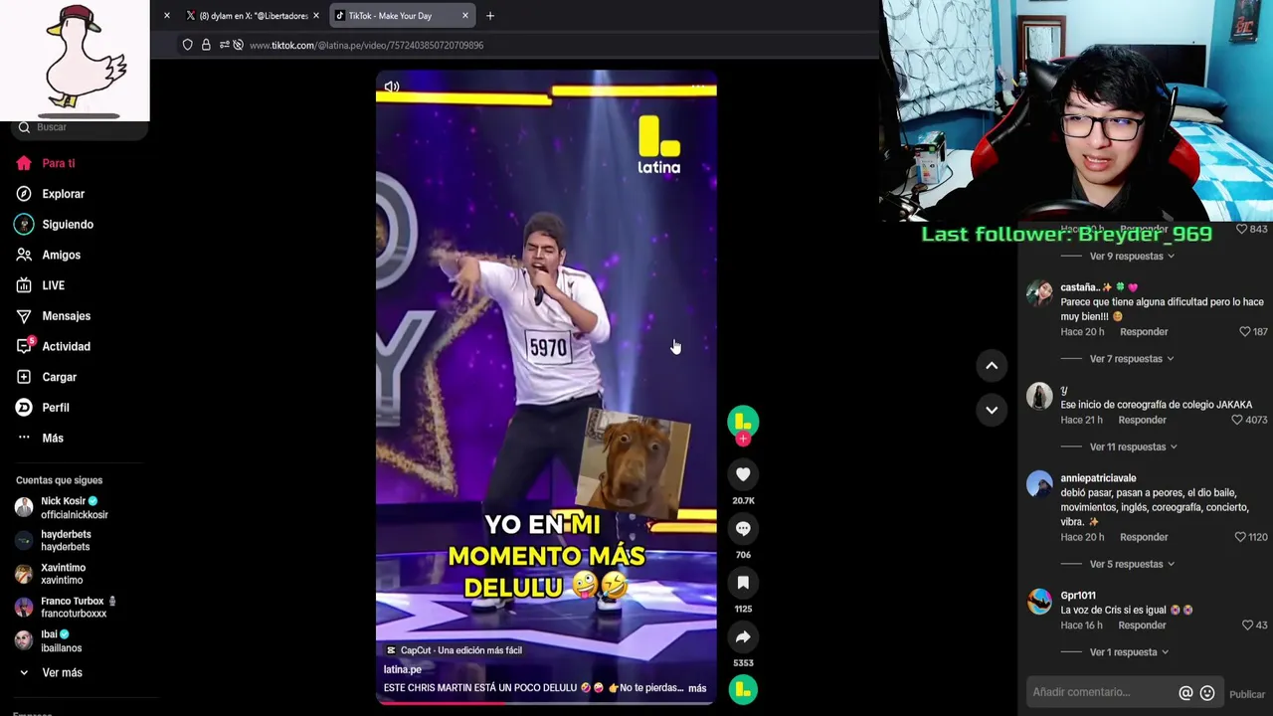Click the Actividad notifications icon
The width and height of the screenshot is (1273, 716).
click(x=24, y=346)
